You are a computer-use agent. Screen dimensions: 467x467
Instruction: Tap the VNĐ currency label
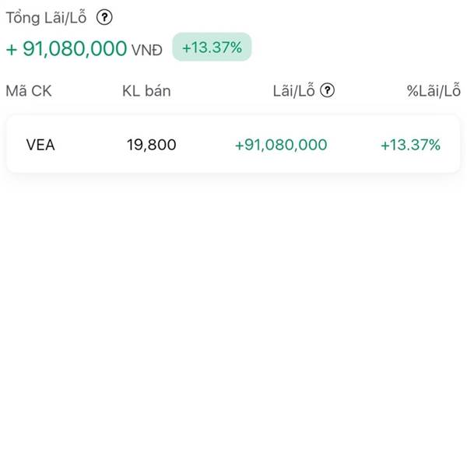(147, 50)
